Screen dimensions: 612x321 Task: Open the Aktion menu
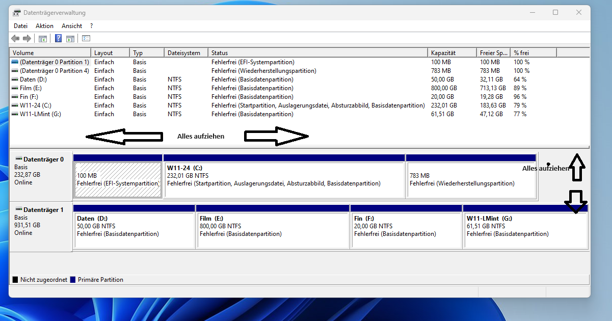pyautogui.click(x=44, y=25)
